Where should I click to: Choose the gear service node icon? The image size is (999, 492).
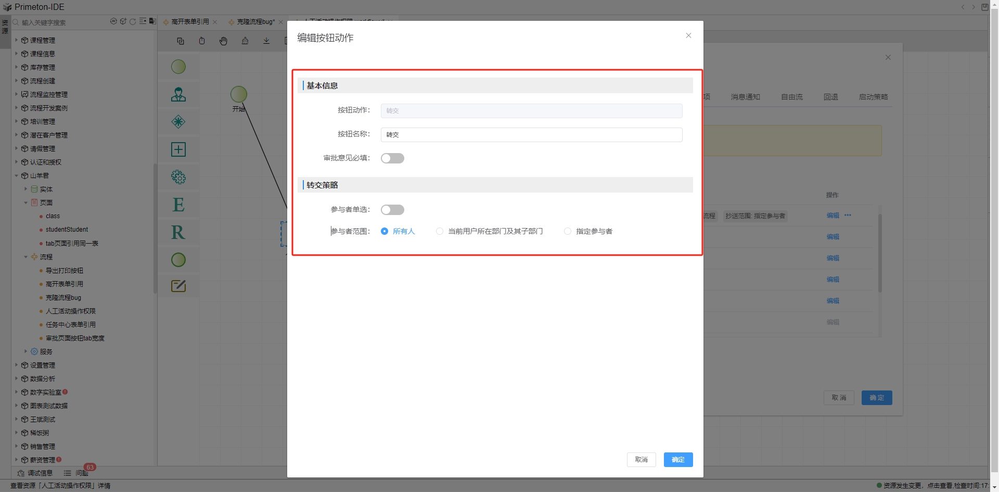coord(178,177)
